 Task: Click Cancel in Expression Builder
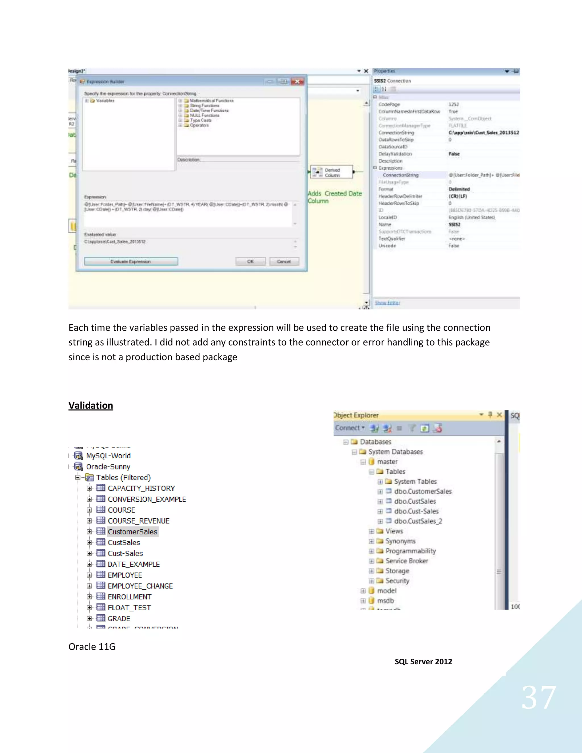tap(284, 261)
